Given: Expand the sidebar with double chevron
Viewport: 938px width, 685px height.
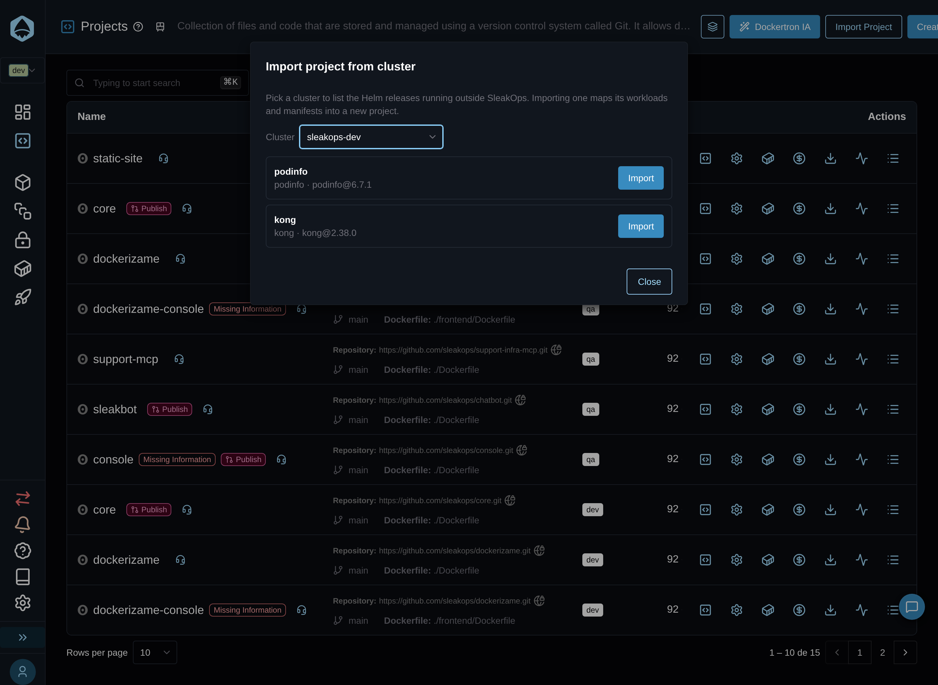Looking at the screenshot, I should 22,637.
